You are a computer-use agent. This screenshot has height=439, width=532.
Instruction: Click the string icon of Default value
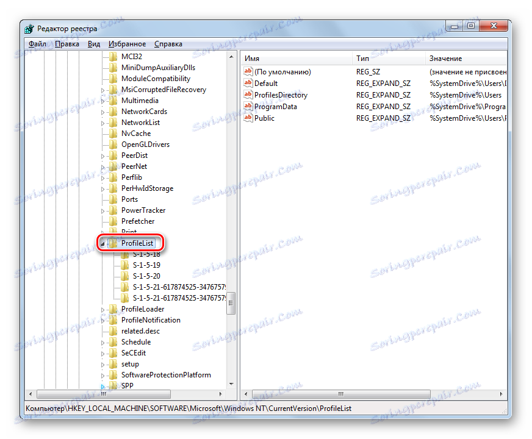coord(248,83)
